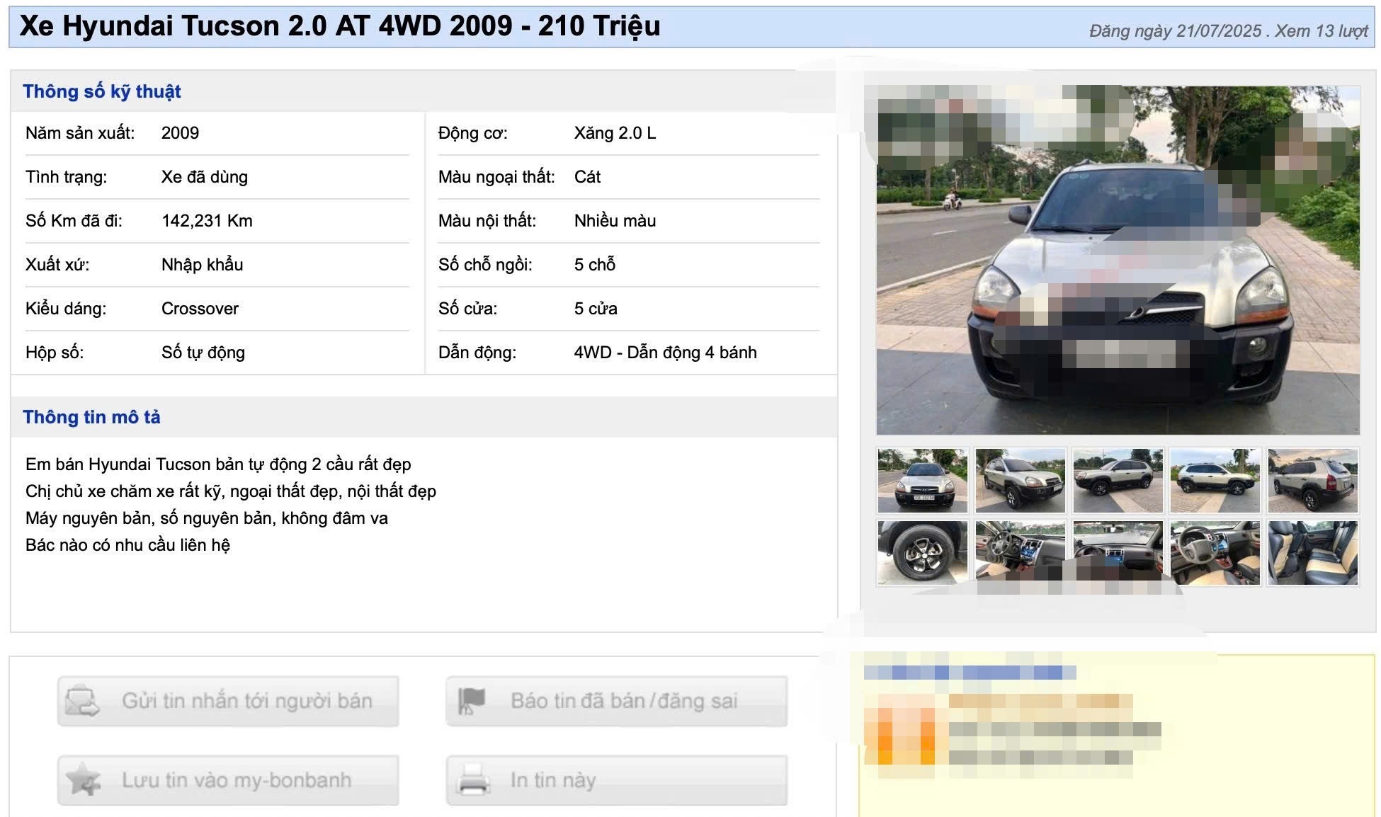Select thumbnail showing rear seats

1312,553
